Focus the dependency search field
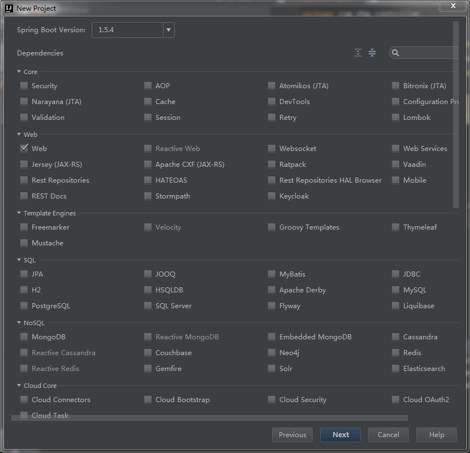This screenshot has height=453, width=470. [424, 53]
